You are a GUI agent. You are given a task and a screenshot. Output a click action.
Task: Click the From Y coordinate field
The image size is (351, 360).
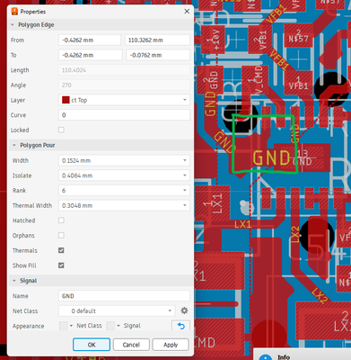157,40
